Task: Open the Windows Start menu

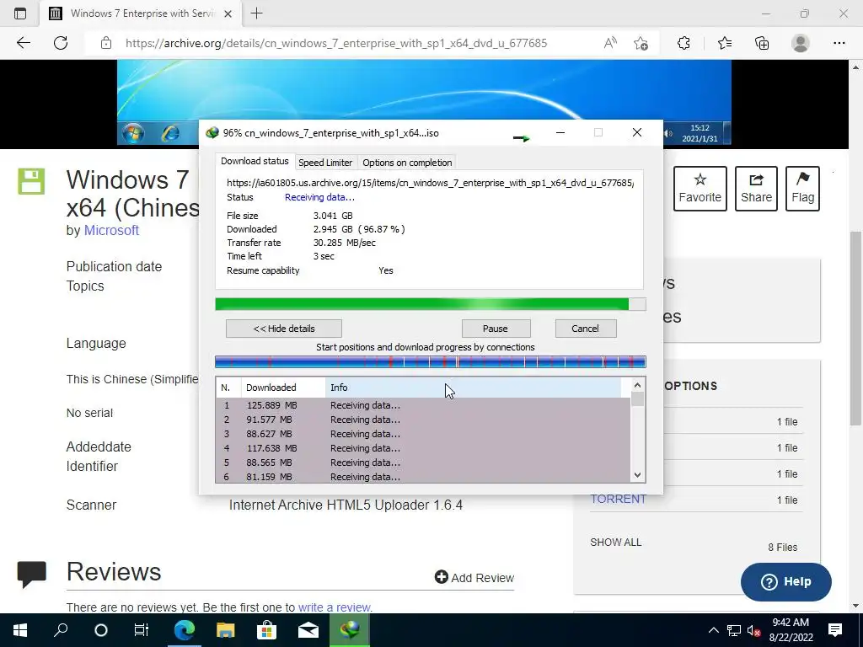Action: (x=20, y=630)
